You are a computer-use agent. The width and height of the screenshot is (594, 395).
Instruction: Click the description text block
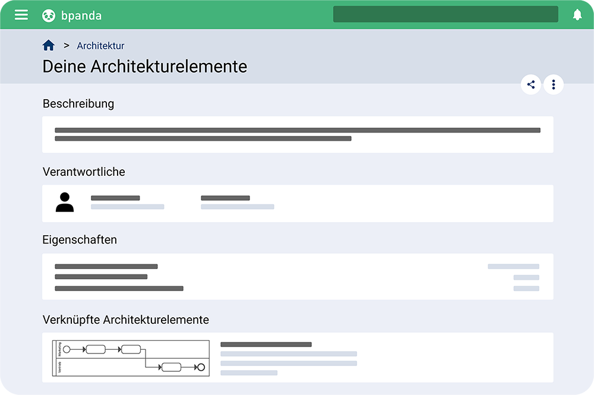[x=297, y=134]
